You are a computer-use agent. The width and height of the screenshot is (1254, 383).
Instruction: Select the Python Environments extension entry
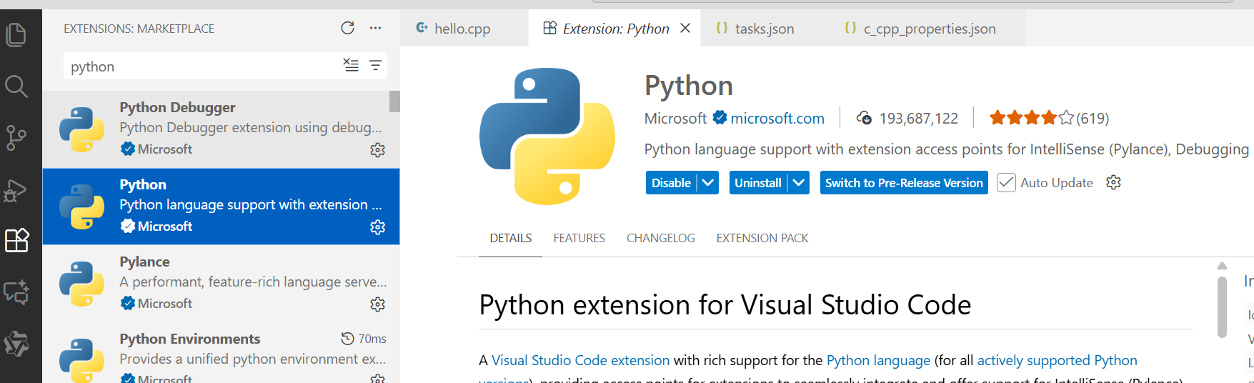(221, 353)
